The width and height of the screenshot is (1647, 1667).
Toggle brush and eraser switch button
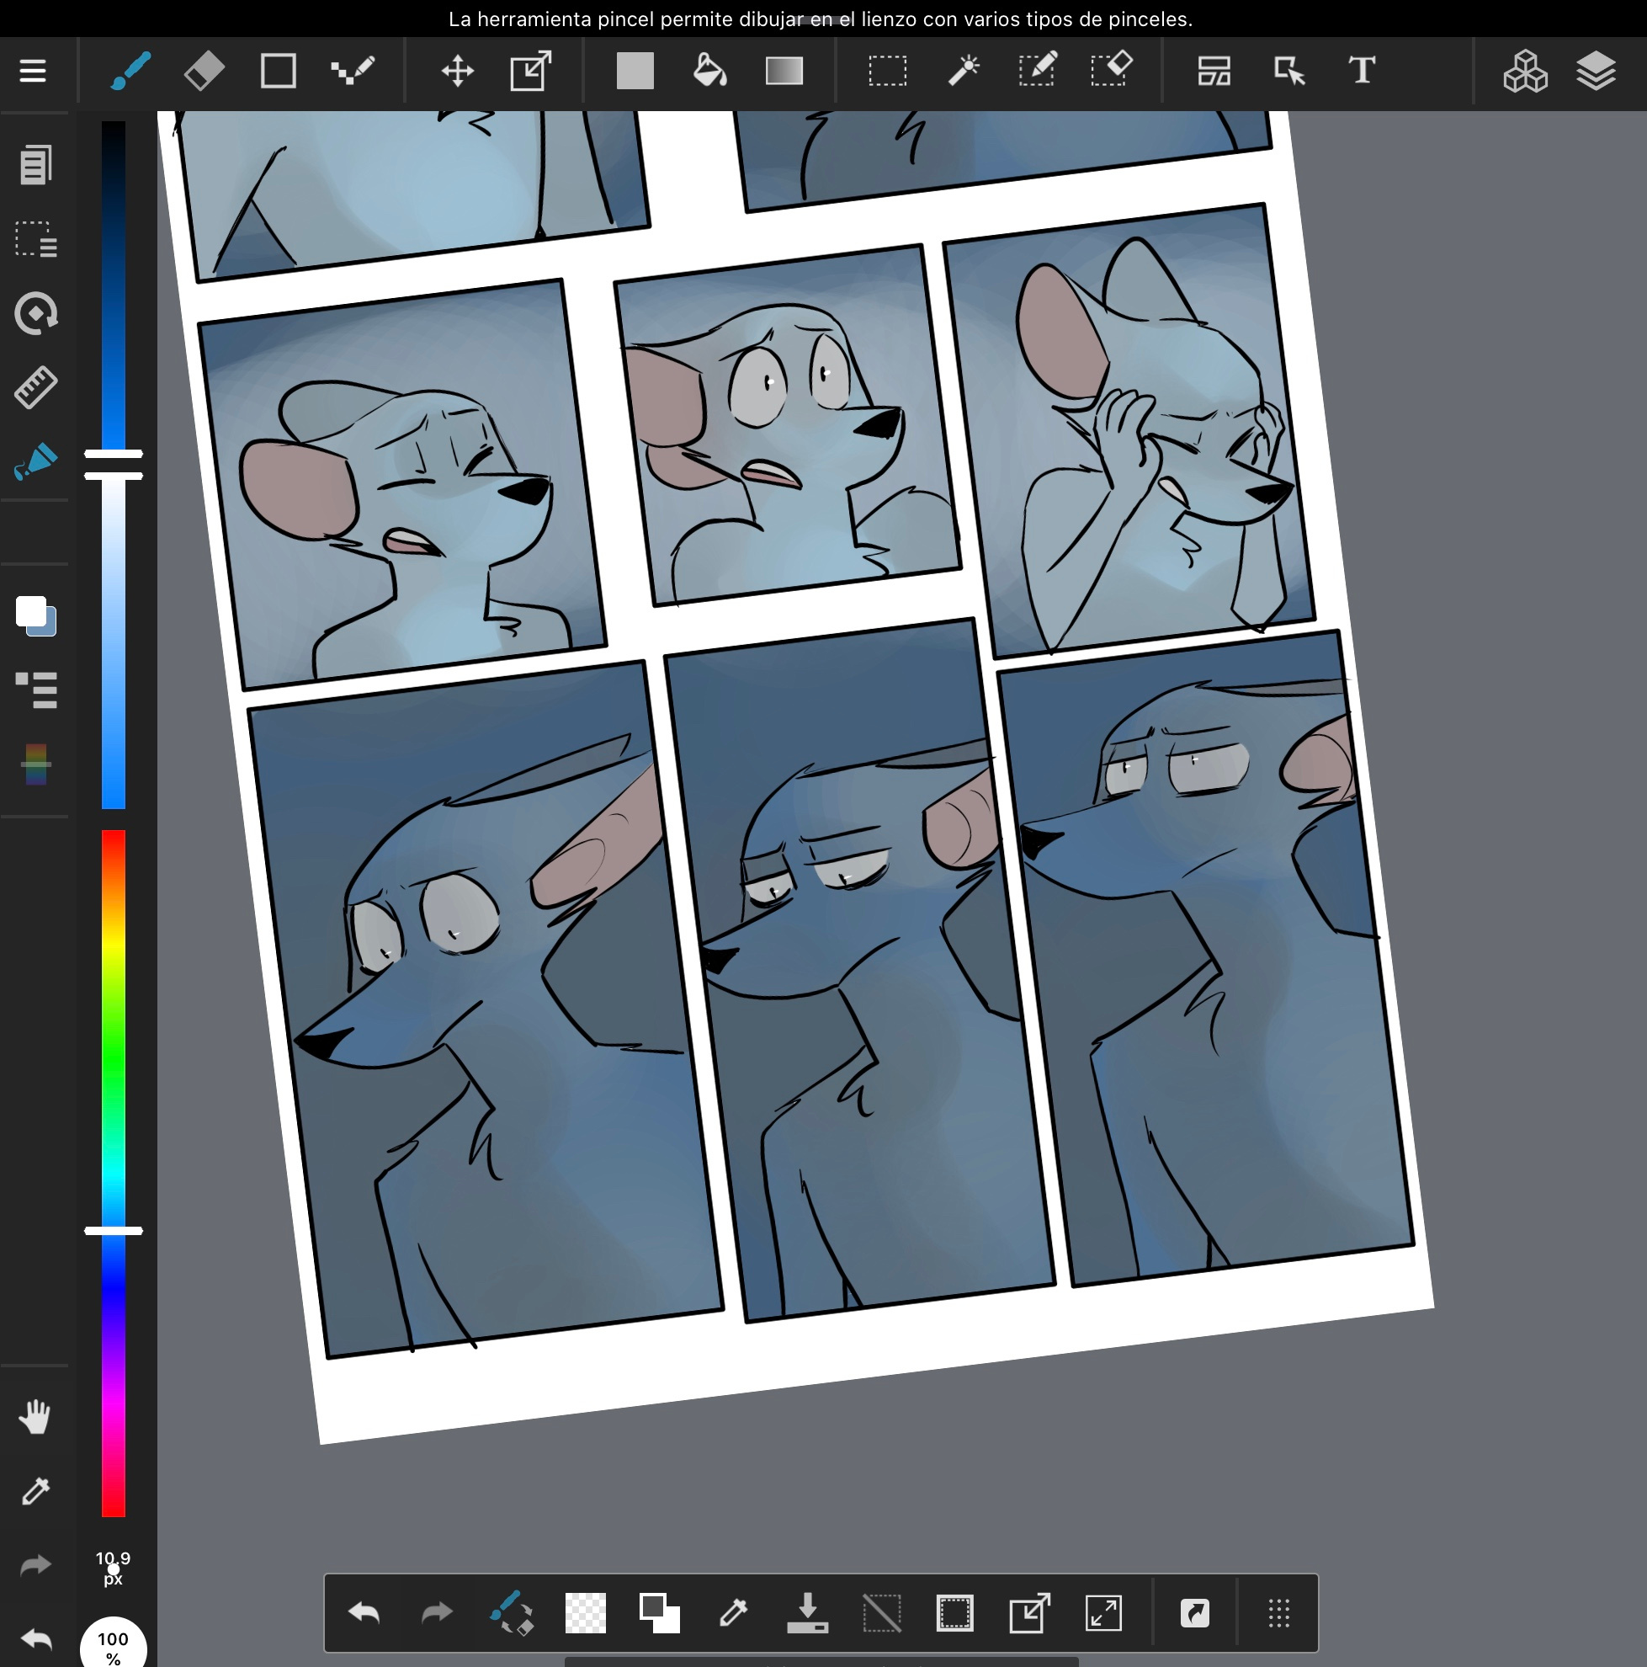[x=512, y=1612]
